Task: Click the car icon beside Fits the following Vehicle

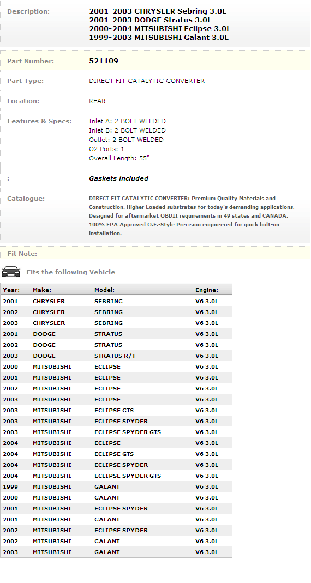Action: tap(11, 272)
